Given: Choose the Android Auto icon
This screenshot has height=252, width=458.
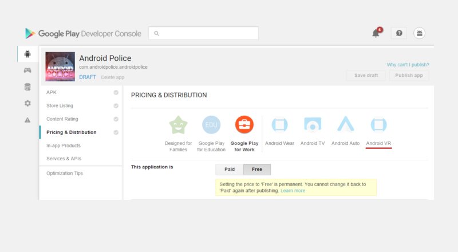Looking at the screenshot, I should tap(345, 125).
